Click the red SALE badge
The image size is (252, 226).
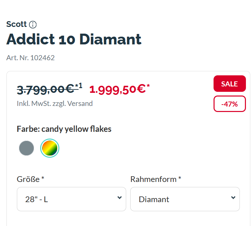tap(230, 84)
